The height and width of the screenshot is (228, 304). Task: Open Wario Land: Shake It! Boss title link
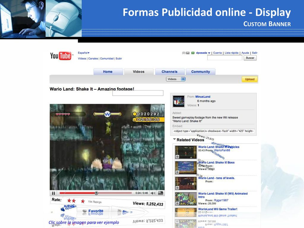coord(216,162)
